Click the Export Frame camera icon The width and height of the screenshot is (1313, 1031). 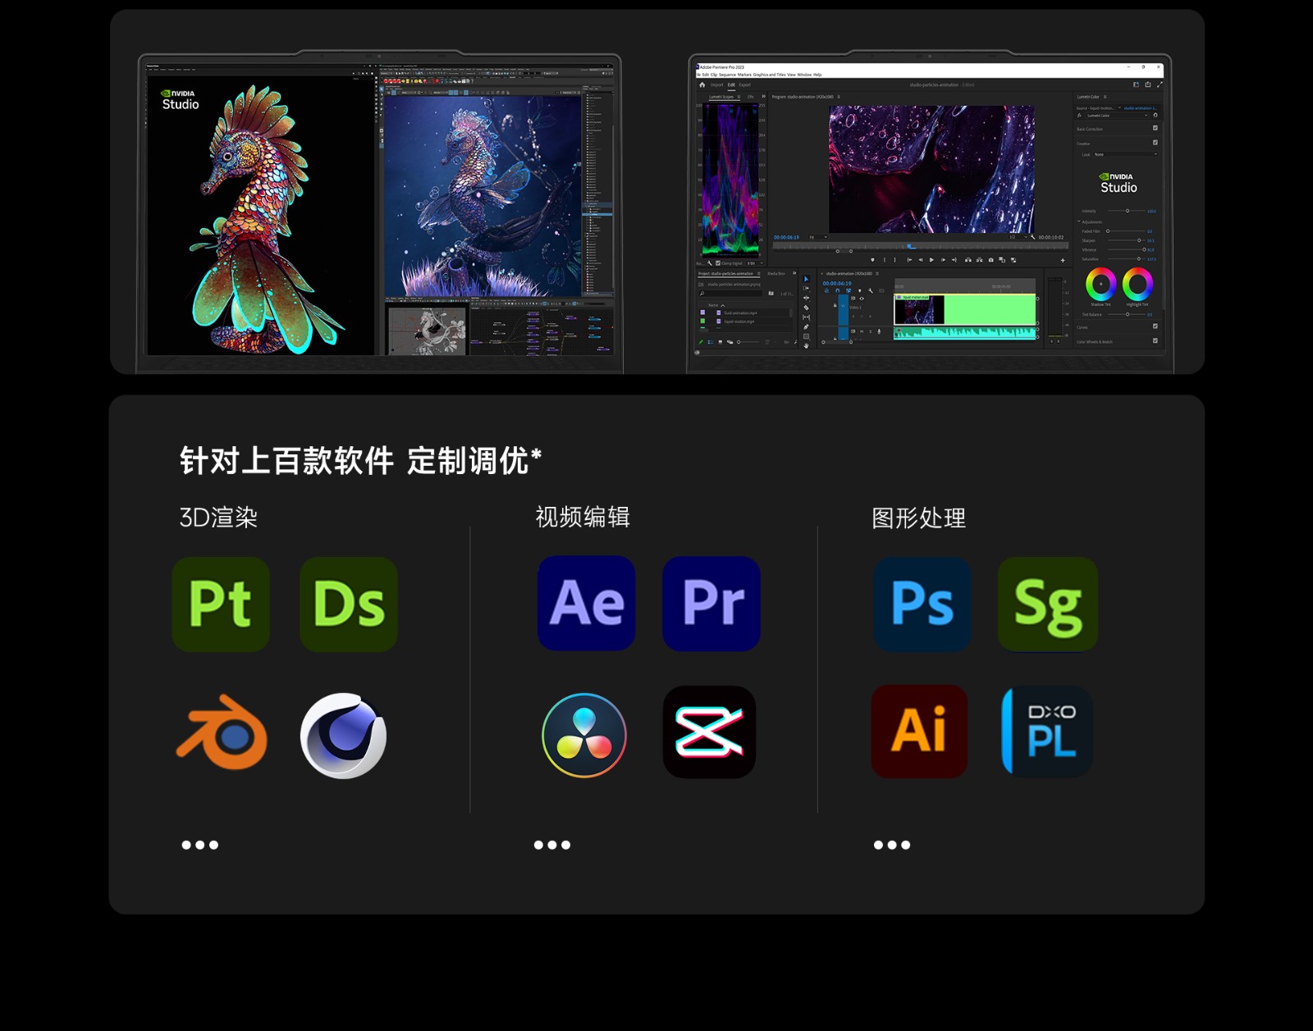tap(991, 260)
